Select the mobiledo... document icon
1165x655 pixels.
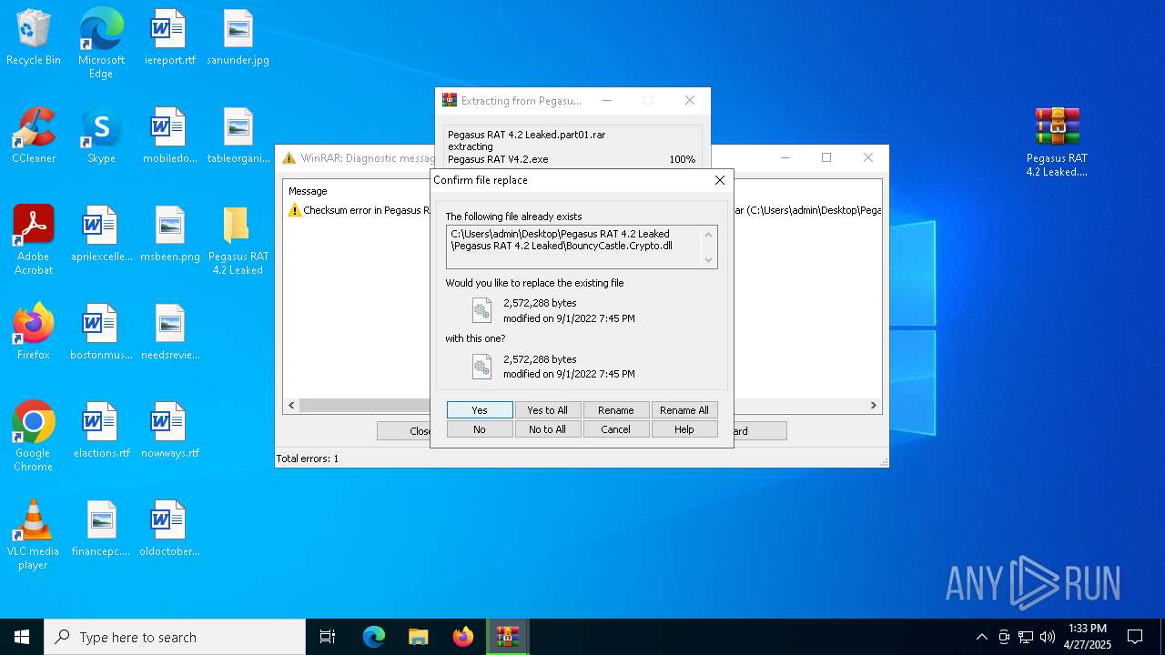point(169,136)
